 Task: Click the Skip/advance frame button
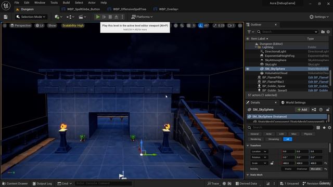coord(104,17)
